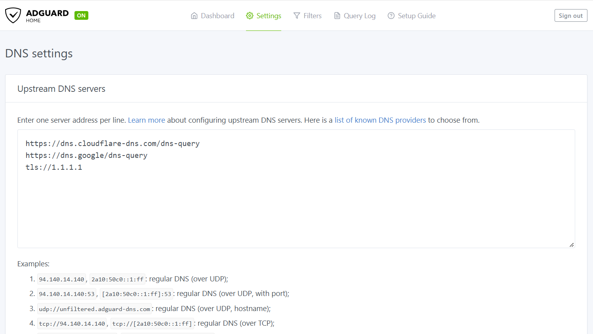
Task: Click the AdGuard shield logo icon
Action: click(x=13, y=15)
